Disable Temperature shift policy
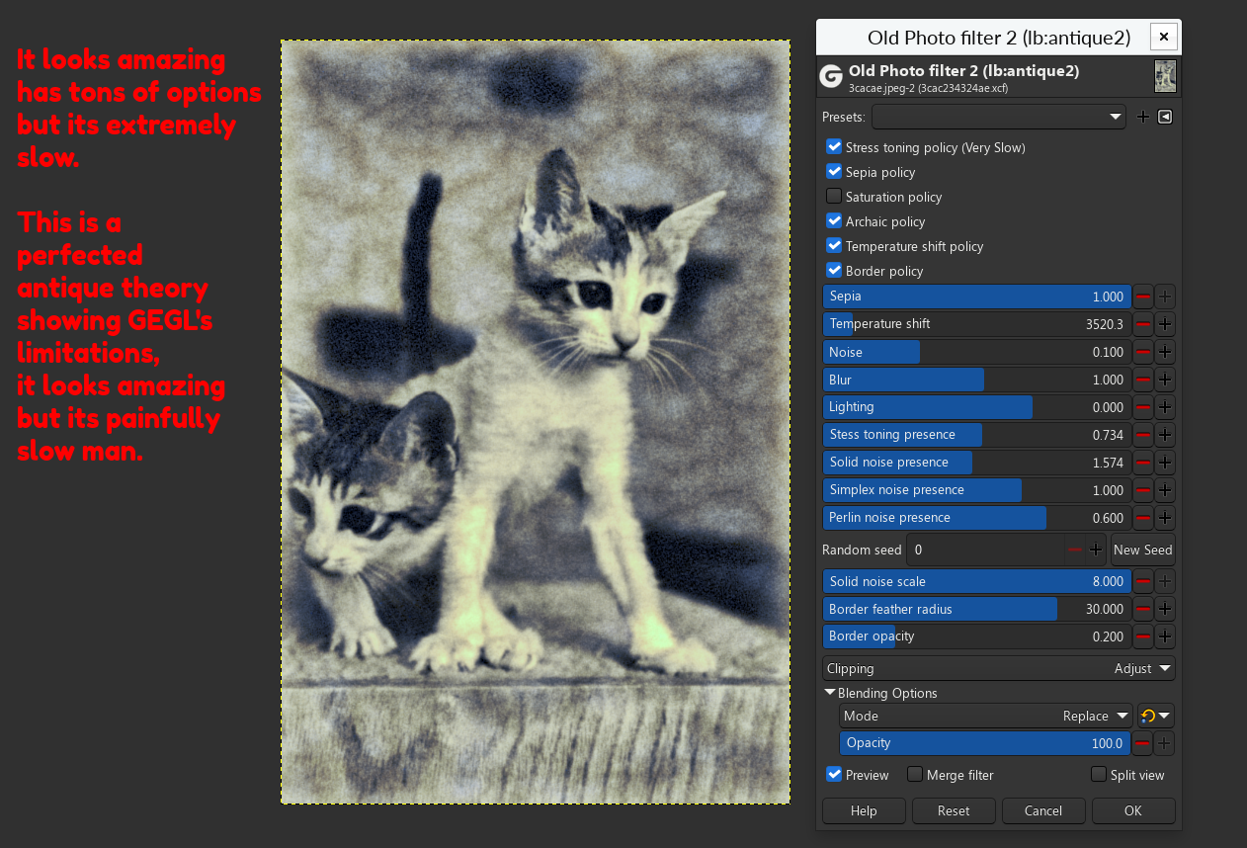Image resolution: width=1247 pixels, height=848 pixels. pos(834,246)
